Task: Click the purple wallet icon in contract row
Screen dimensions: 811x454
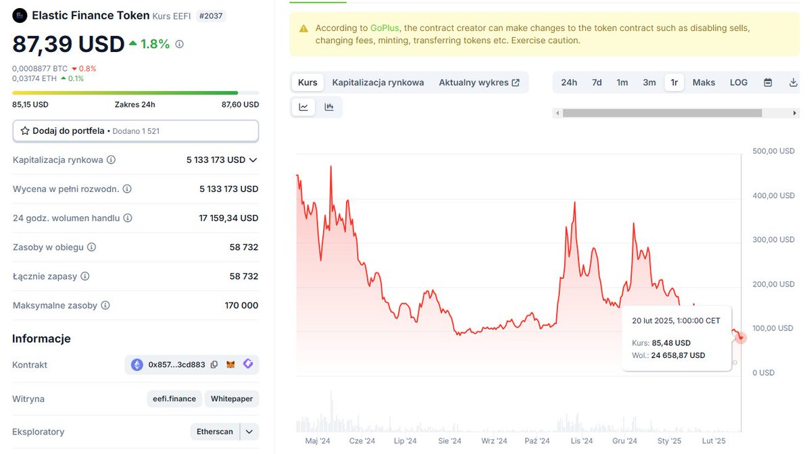Action: [248, 364]
